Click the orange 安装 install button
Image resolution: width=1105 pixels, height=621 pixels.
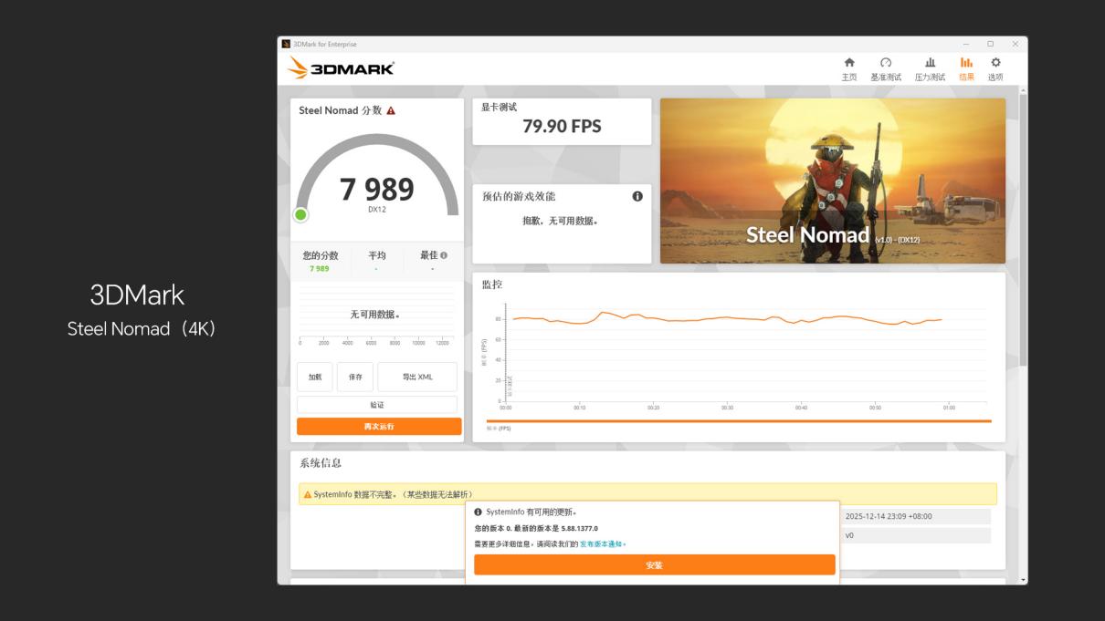[654, 564]
